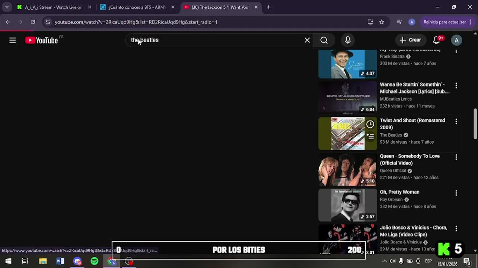Open Queen Official channel
Screen dimensions: 478x268
pyautogui.click(x=393, y=171)
